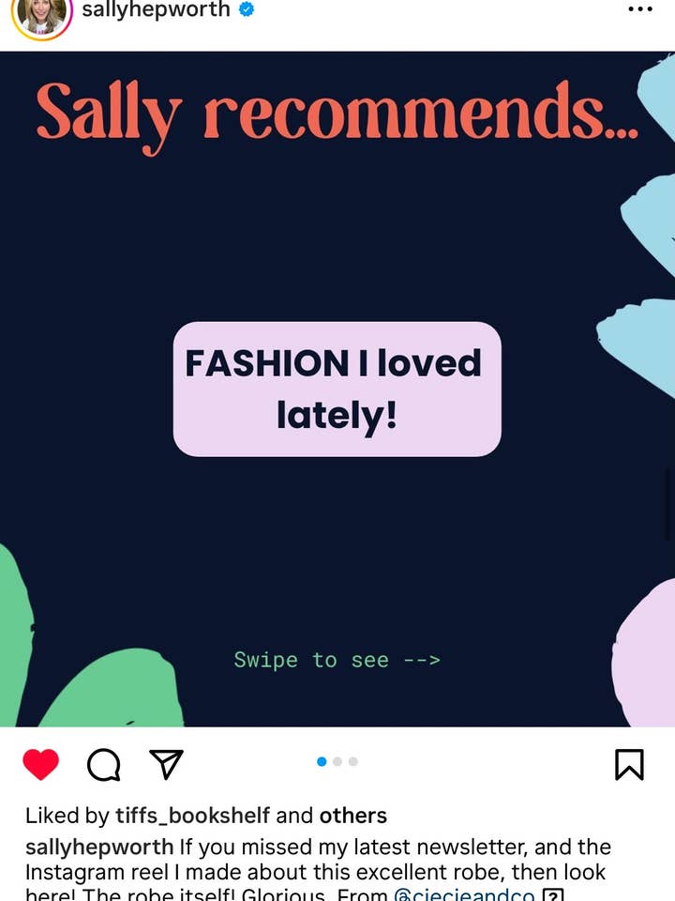Open comments via the speech bubble icon
The image size is (675, 901).
point(104,765)
